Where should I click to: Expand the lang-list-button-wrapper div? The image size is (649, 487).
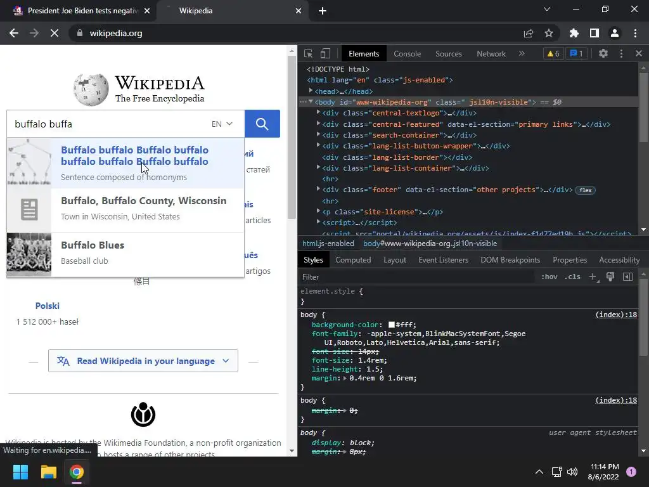[x=318, y=145]
